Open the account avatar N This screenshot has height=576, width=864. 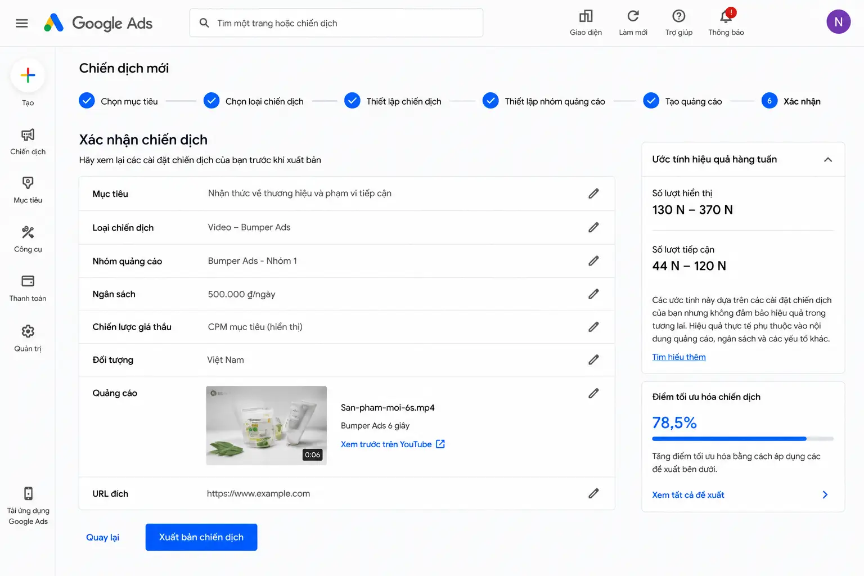(838, 22)
